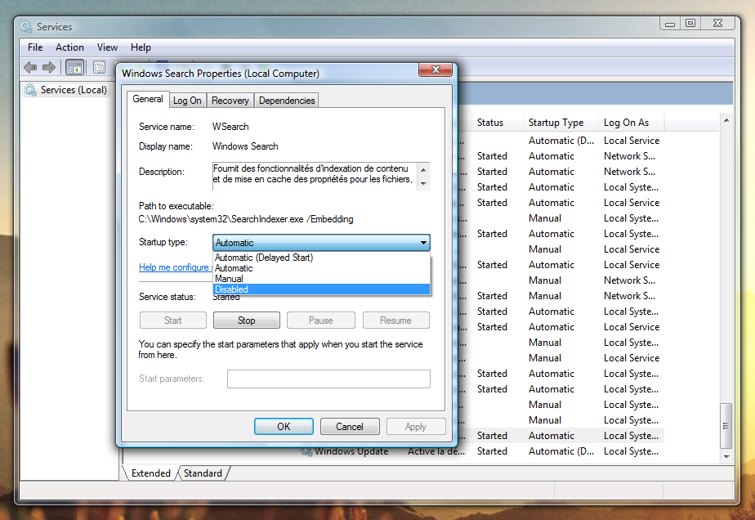Screen dimensions: 755x520
Task: Click the 'Windows Search' display name value
Action: tap(245, 146)
